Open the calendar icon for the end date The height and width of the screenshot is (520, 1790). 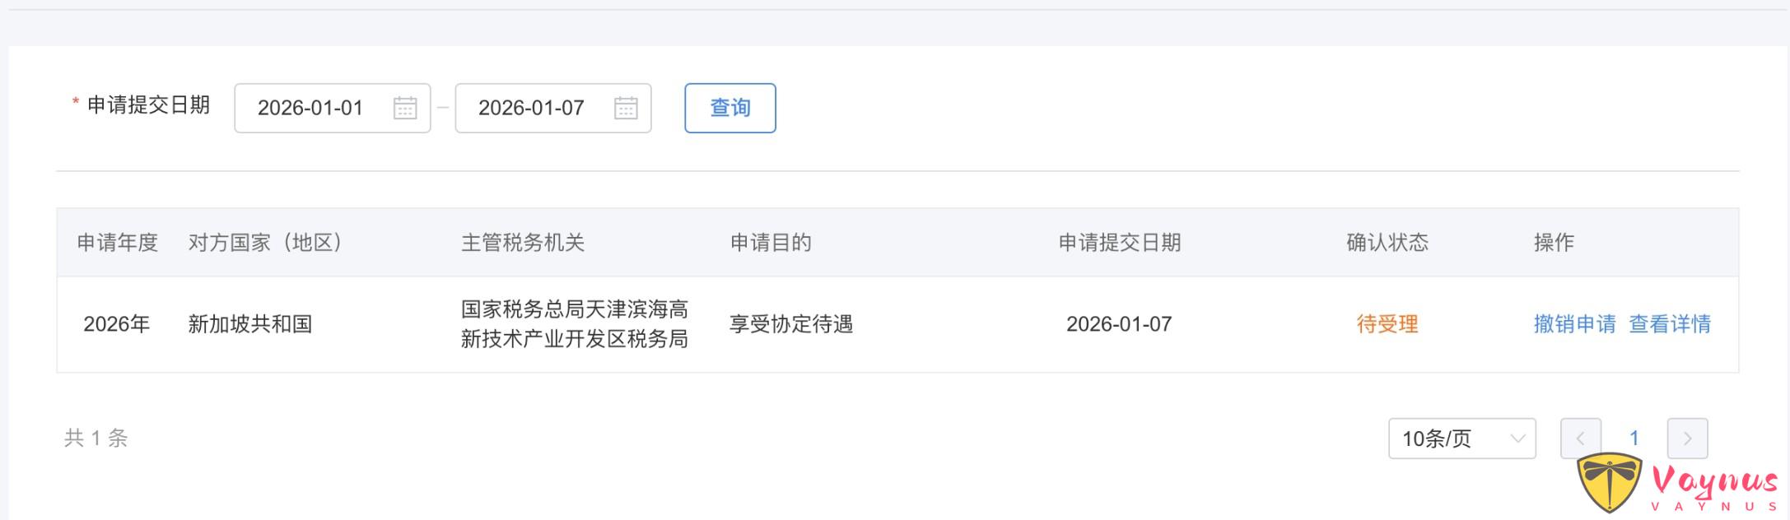(x=624, y=107)
